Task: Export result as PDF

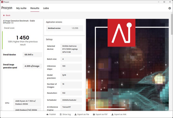Action: click(x=100, y=114)
